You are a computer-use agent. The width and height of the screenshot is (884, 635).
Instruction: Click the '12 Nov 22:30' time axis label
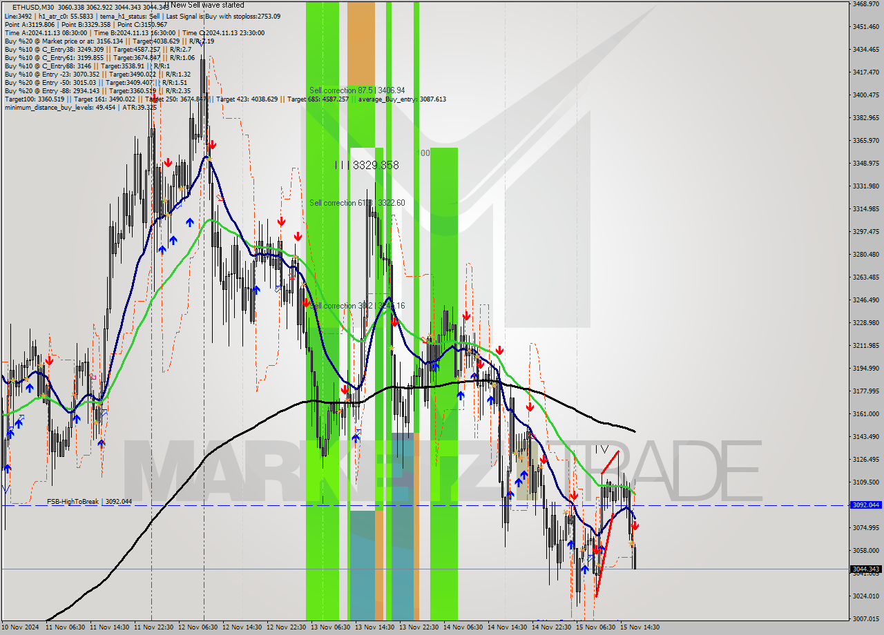pos(287,628)
